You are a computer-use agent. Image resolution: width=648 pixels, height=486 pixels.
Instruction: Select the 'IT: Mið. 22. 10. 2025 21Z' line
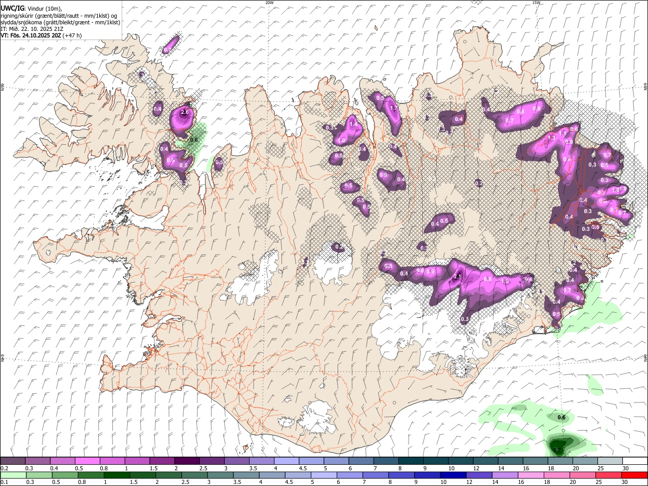(x=32, y=29)
